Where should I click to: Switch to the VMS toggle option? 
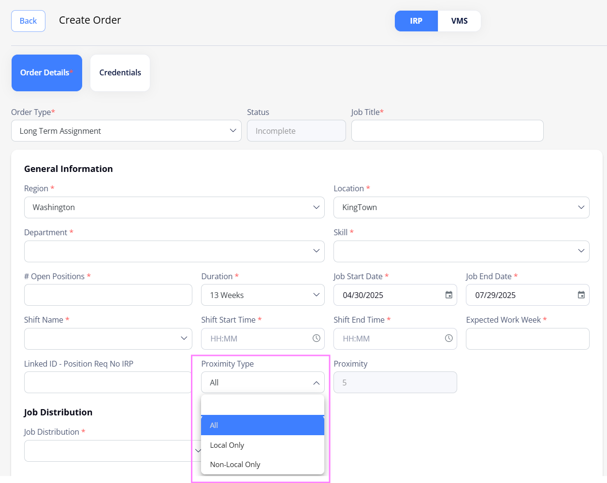[459, 21]
